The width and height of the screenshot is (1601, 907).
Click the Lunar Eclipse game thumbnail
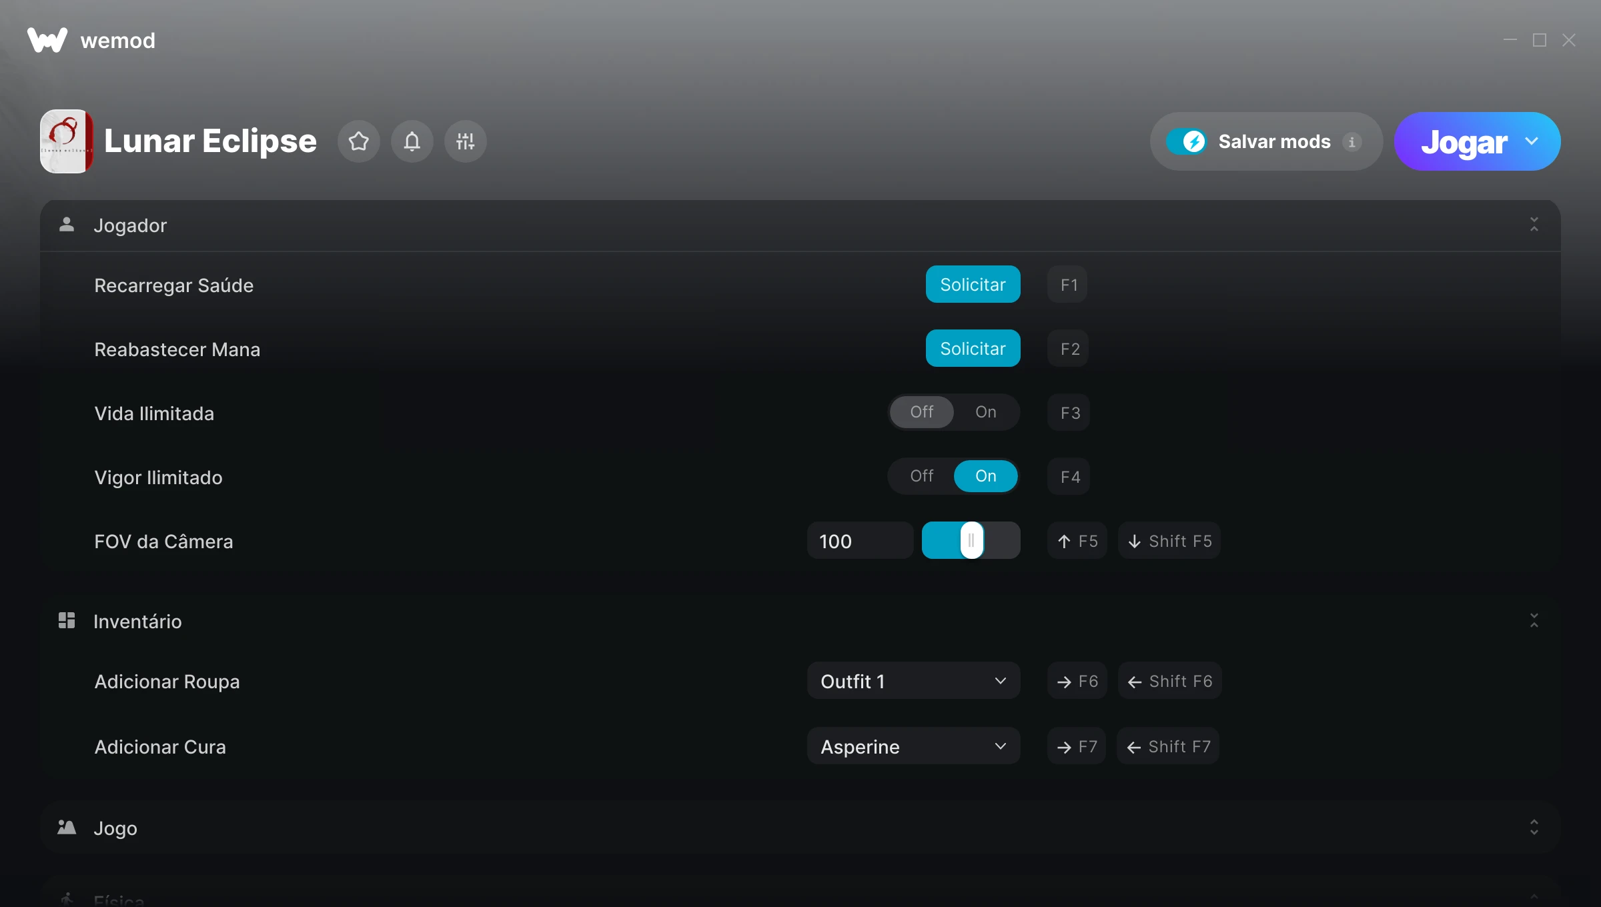click(67, 141)
